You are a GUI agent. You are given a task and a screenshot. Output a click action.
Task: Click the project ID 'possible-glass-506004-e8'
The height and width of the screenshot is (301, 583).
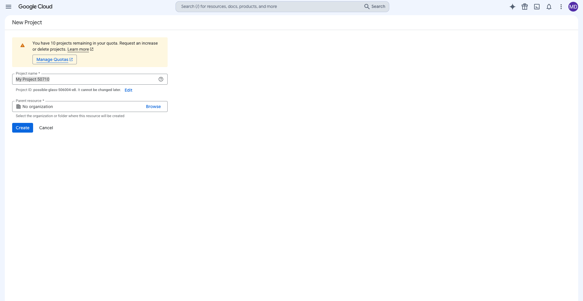coord(55,90)
